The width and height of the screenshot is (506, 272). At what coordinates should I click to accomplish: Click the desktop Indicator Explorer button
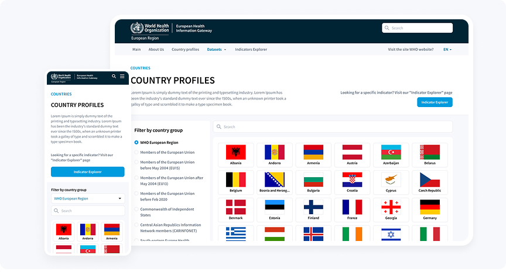435,102
